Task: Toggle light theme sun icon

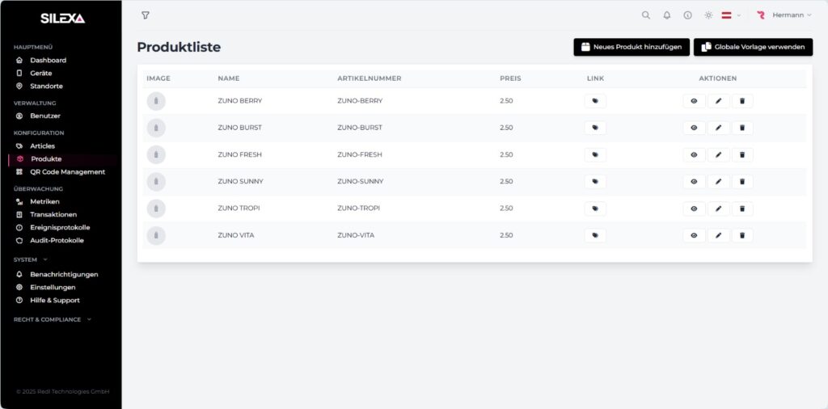Action: coord(708,15)
